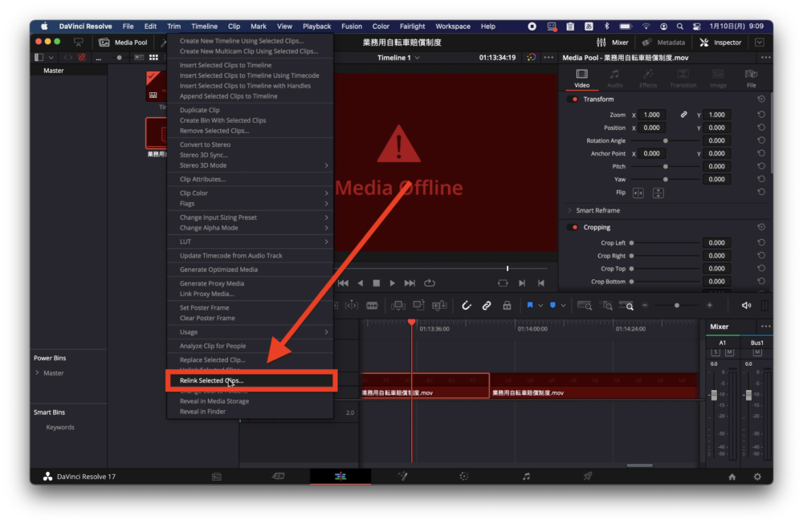Choose Generate Optimized Media
The image size is (803, 524).
point(251,270)
